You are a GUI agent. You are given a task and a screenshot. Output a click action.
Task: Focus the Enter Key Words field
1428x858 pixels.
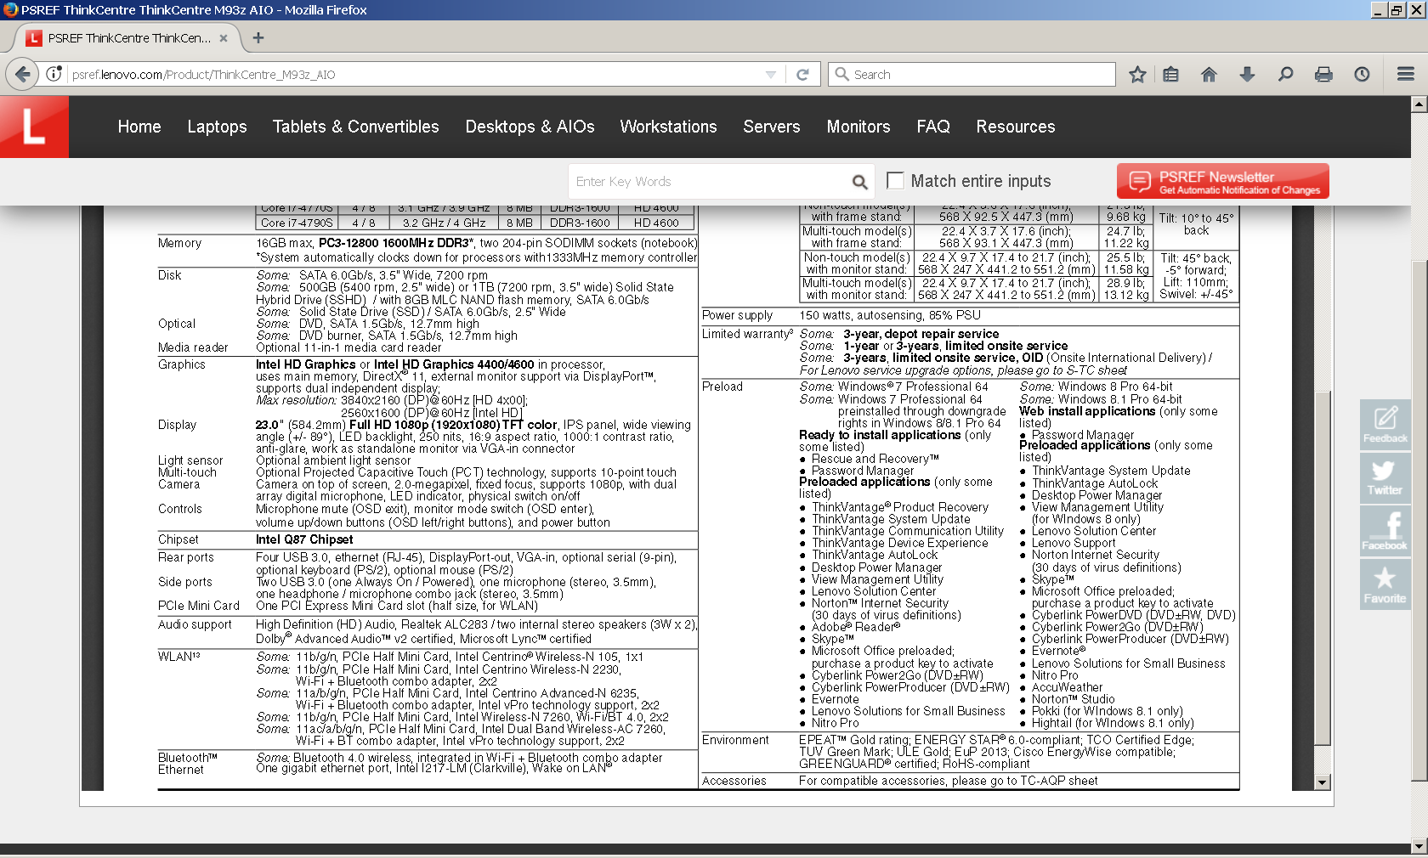pyautogui.click(x=711, y=182)
